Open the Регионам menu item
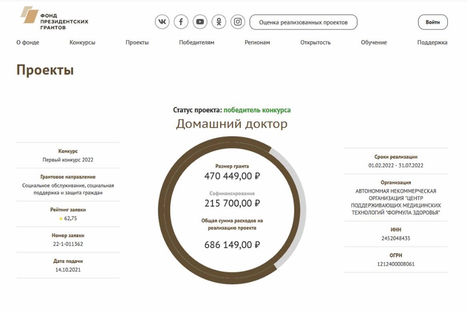This screenshot has width=467, height=313. click(257, 43)
